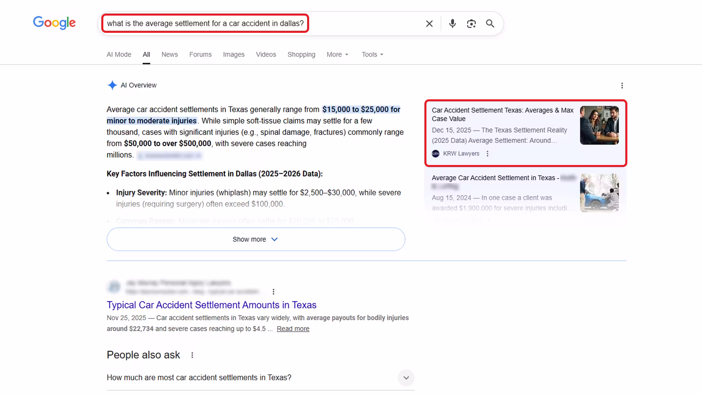Expand AI Overview with Show more
Screen dimensions: 702x394
pos(256,239)
